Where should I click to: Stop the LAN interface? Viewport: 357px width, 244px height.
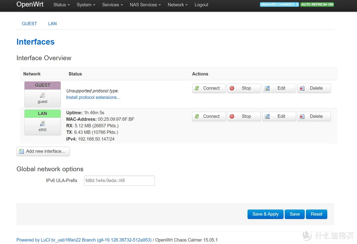244,116
